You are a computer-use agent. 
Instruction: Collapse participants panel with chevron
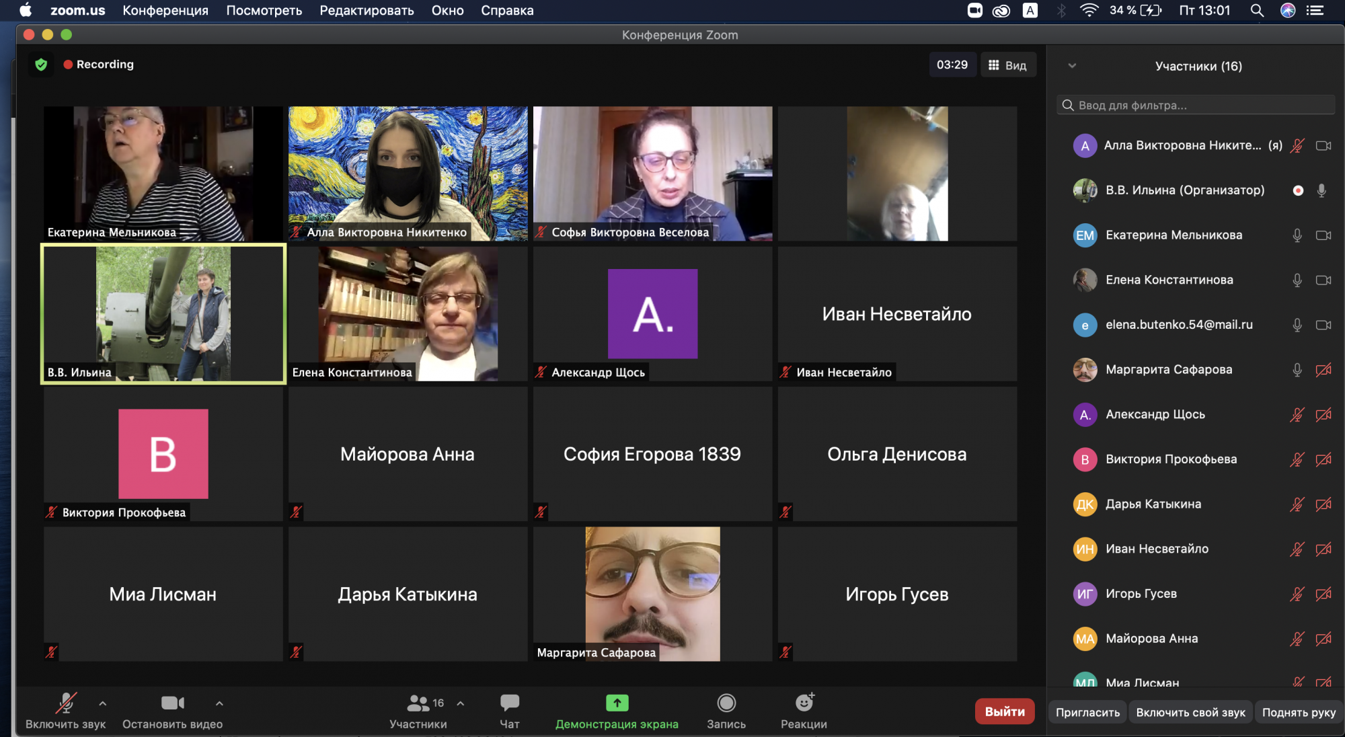click(1072, 66)
